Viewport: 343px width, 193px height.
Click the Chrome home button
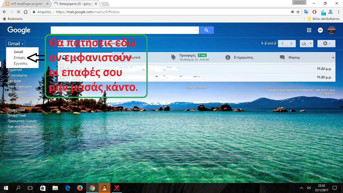[x=25, y=12]
